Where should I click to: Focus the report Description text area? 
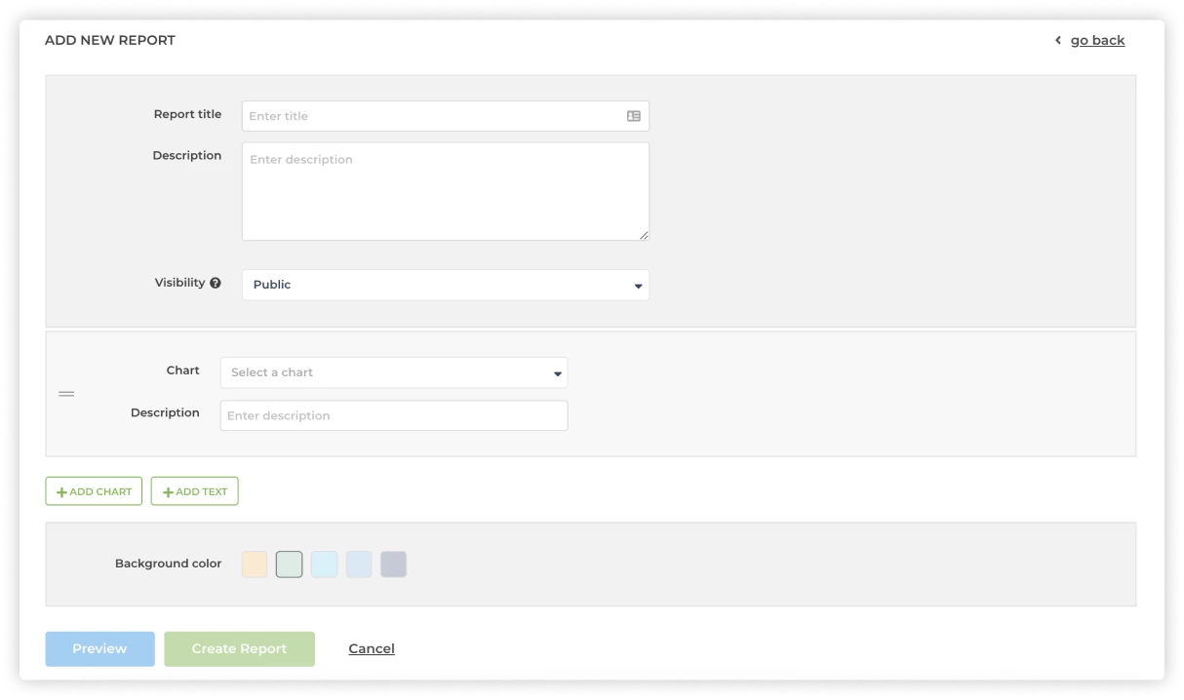446,191
